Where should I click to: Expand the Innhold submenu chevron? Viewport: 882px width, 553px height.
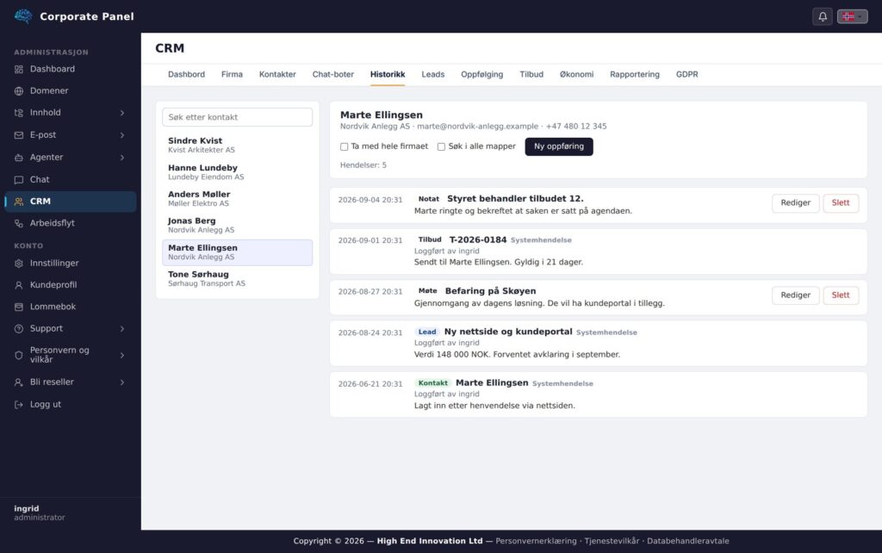pyautogui.click(x=122, y=113)
